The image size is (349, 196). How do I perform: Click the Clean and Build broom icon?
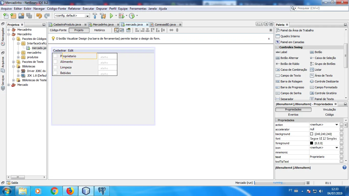(103, 16)
